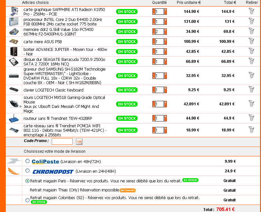Viewport: 261px width, 212px height.
Task: Choose Chronopost 24H/48H delivery
Action: (x=27, y=171)
